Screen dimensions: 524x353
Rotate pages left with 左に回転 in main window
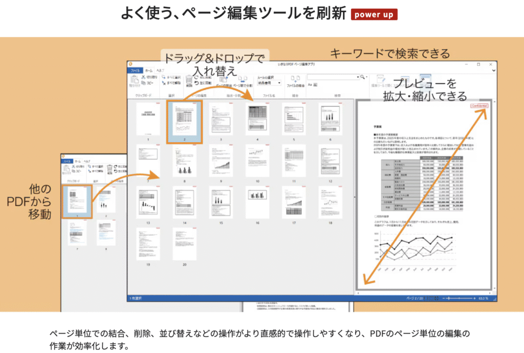203,83
